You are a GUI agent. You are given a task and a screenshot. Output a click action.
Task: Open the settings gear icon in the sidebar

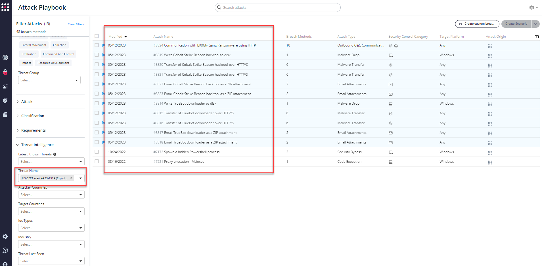click(x=5, y=236)
